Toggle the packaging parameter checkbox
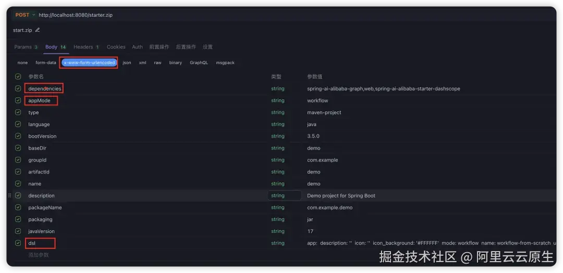Viewport: 563px width, 273px height. point(18,219)
